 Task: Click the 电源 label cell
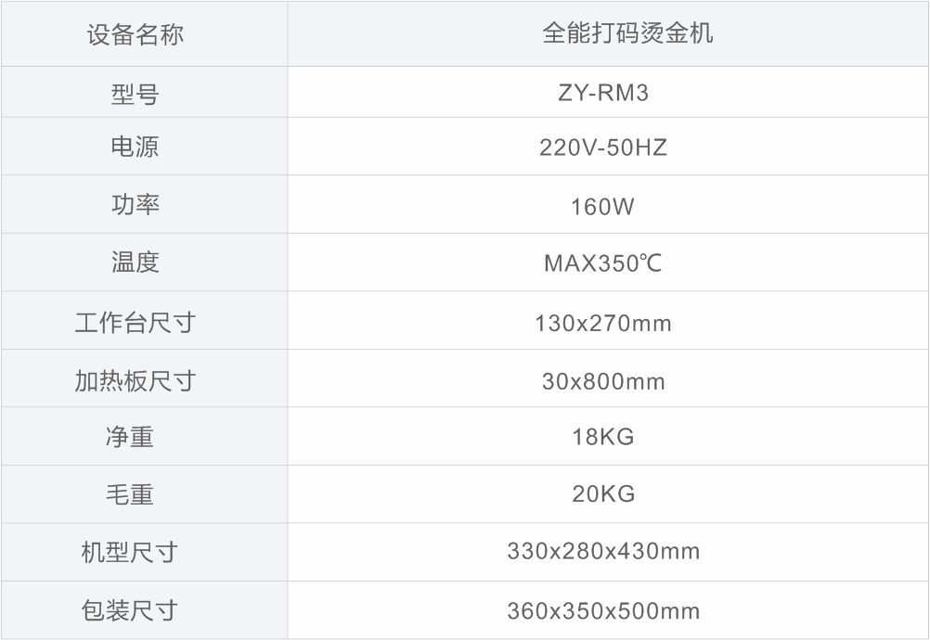click(136, 147)
